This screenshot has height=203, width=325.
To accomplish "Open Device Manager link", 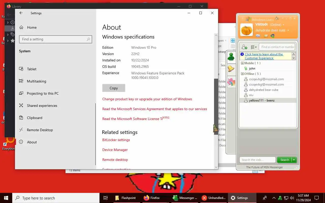I will coord(115,150).
